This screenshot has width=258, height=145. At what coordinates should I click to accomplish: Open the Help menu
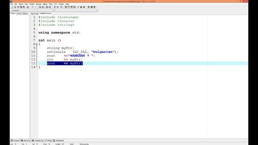point(67,4)
